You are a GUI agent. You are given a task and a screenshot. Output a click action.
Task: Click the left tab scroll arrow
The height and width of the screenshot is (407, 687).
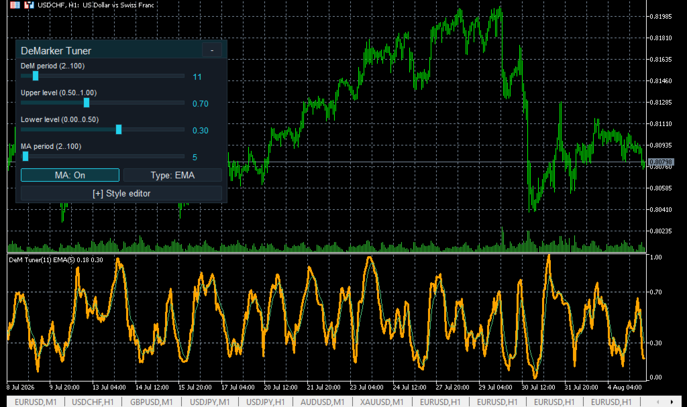point(657,402)
